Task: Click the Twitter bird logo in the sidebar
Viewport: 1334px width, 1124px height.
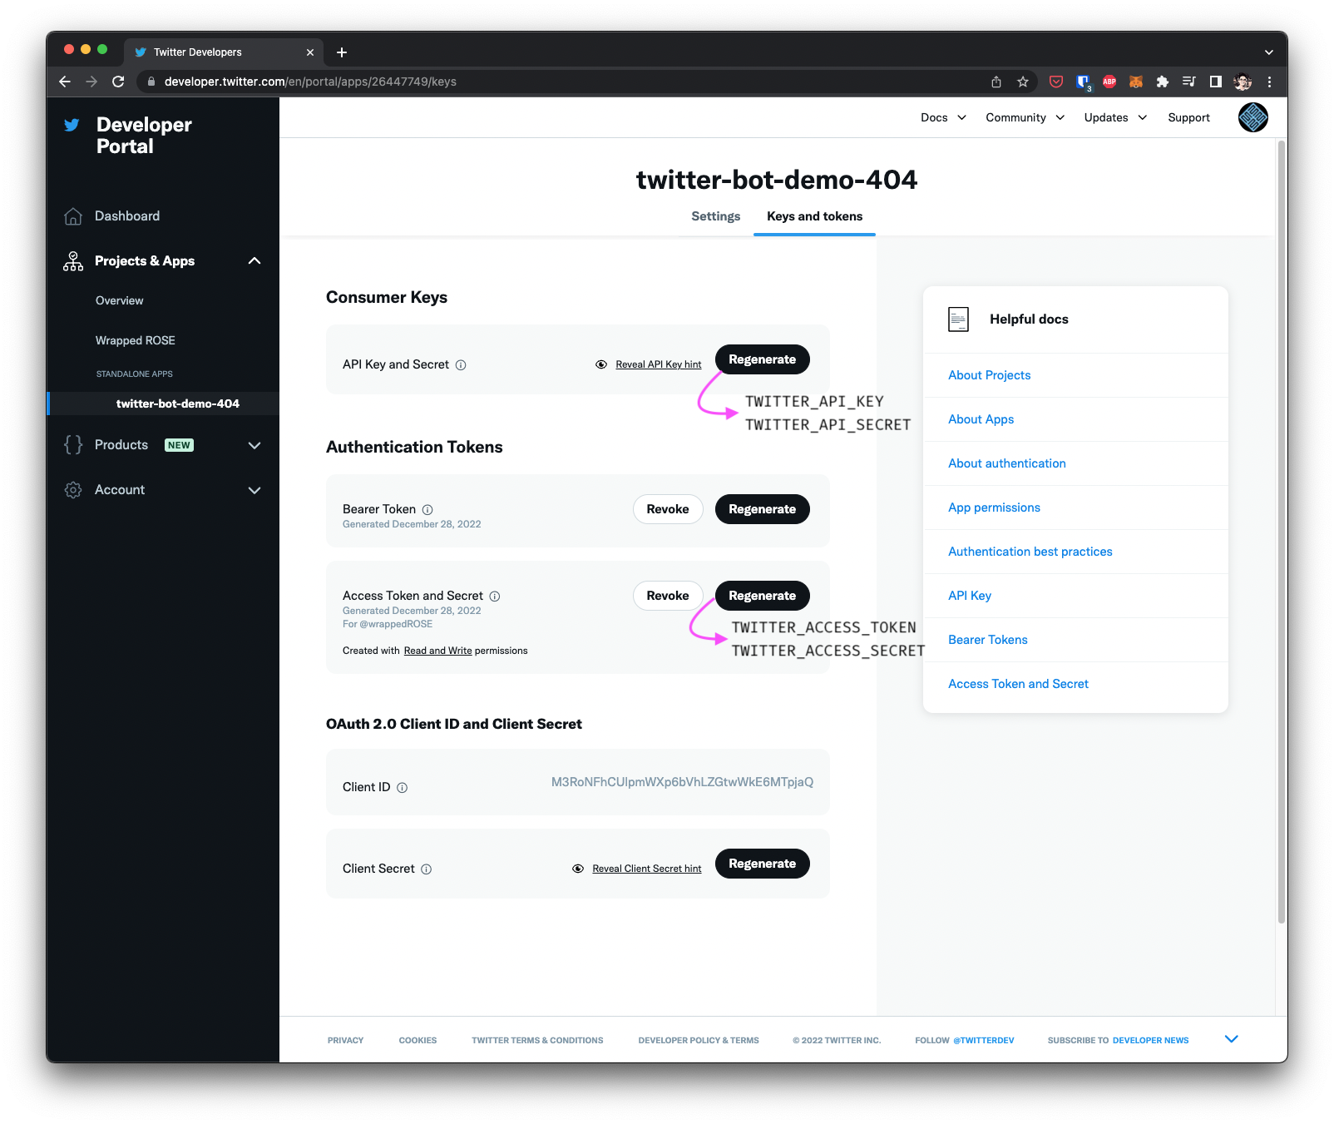Action: (x=72, y=125)
